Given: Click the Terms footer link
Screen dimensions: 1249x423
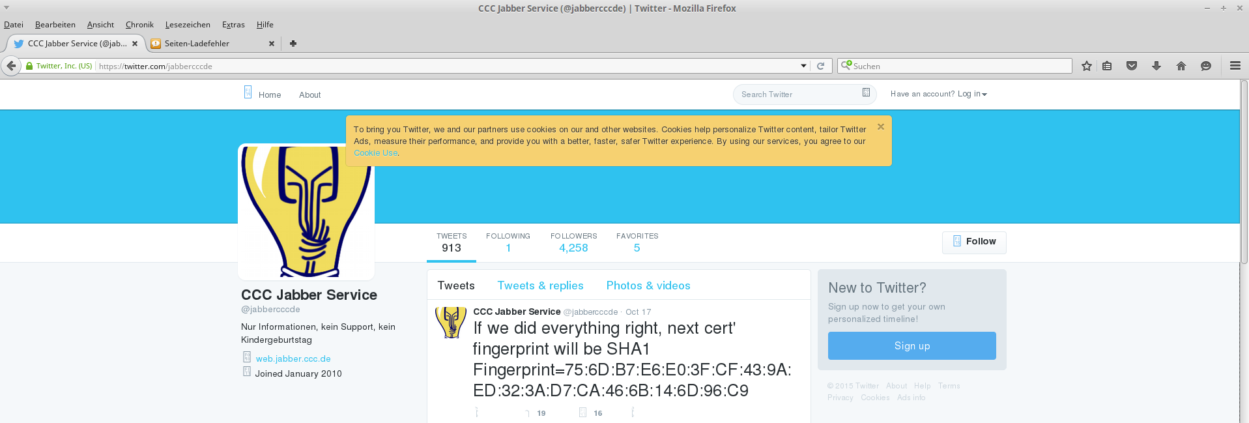Looking at the screenshot, I should point(949,386).
